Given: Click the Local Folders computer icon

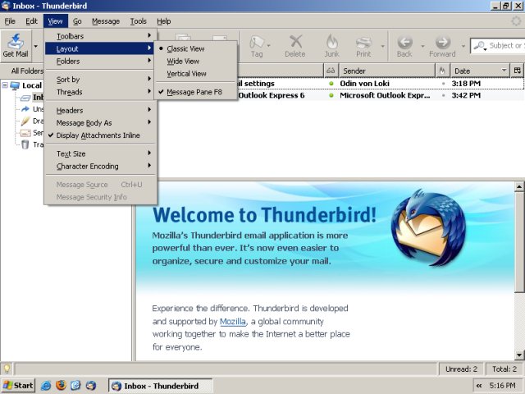Looking at the screenshot, I should [15, 85].
